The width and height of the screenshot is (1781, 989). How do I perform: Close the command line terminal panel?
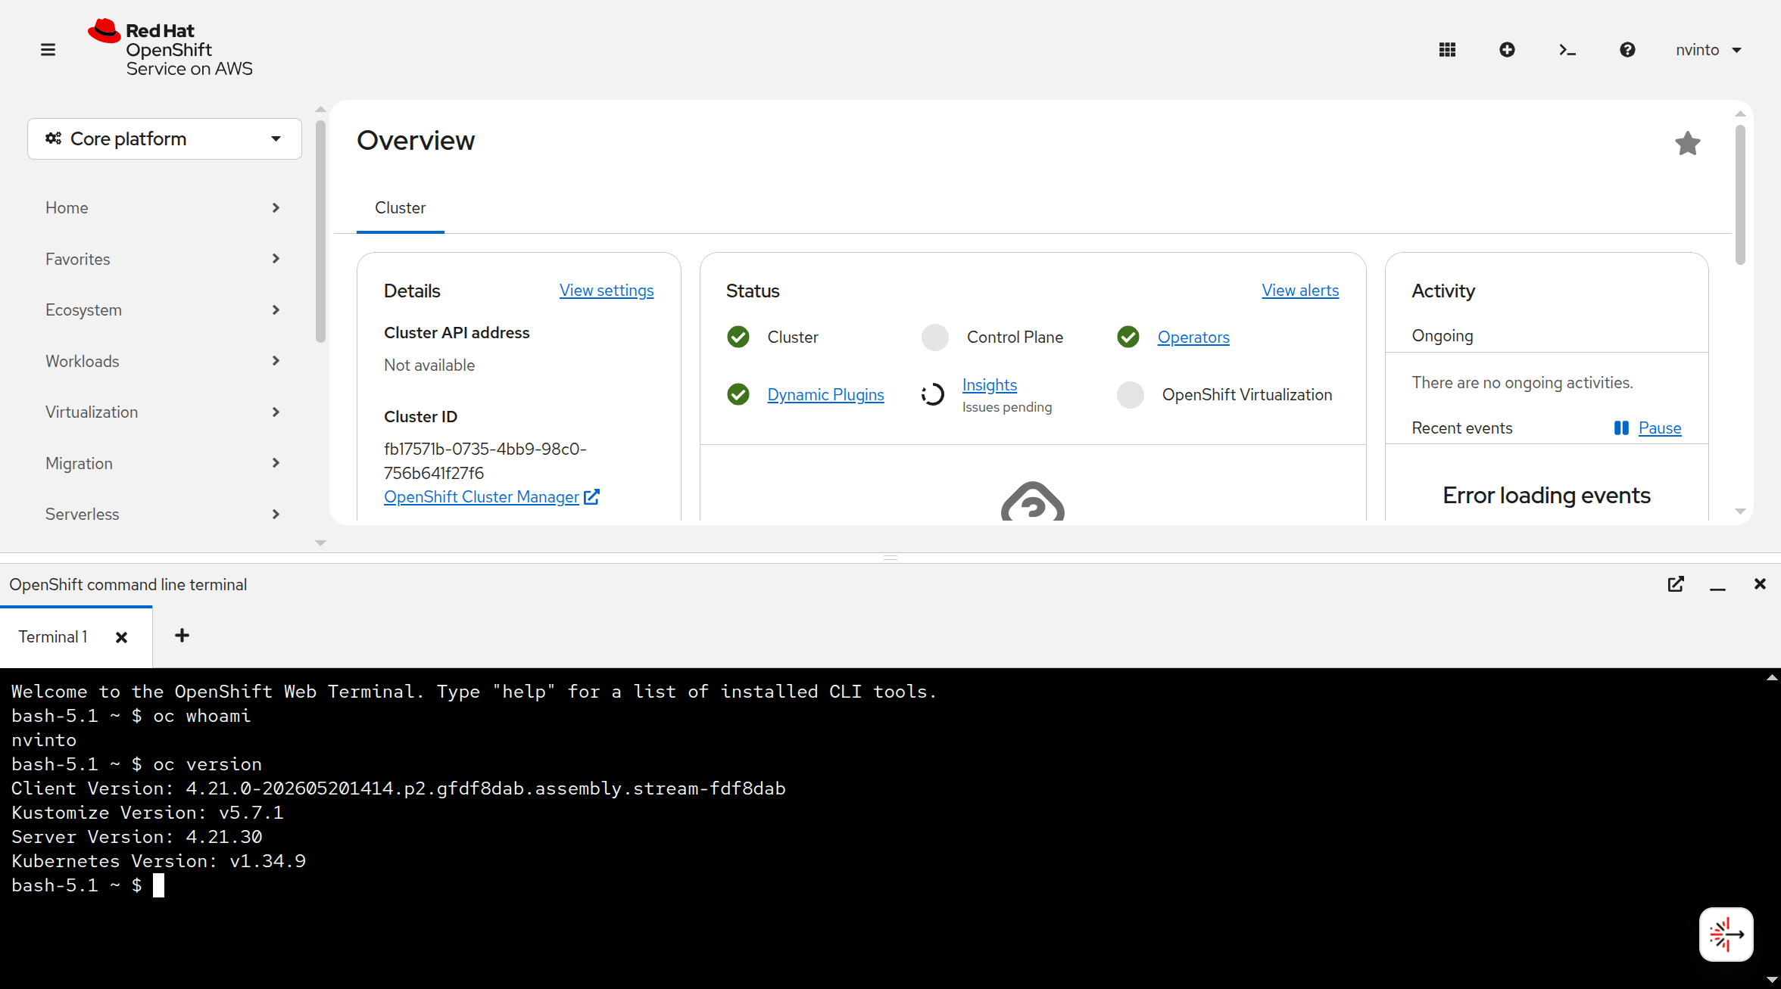point(1760,584)
